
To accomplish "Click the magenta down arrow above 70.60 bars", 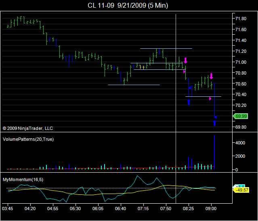I will pos(211,76).
